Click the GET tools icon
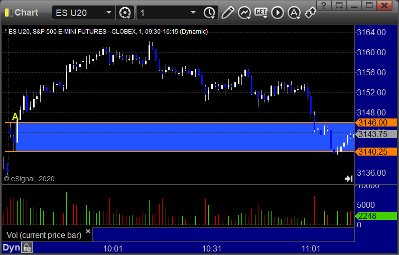 tap(261, 13)
